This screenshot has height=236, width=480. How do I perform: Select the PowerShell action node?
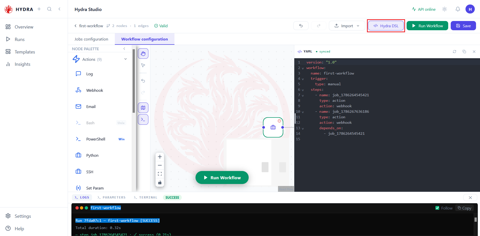coord(100,139)
